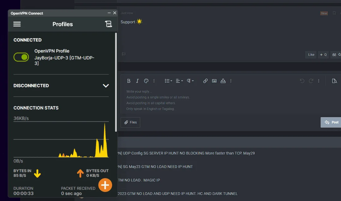Open more insert options after media icon

[231, 81]
